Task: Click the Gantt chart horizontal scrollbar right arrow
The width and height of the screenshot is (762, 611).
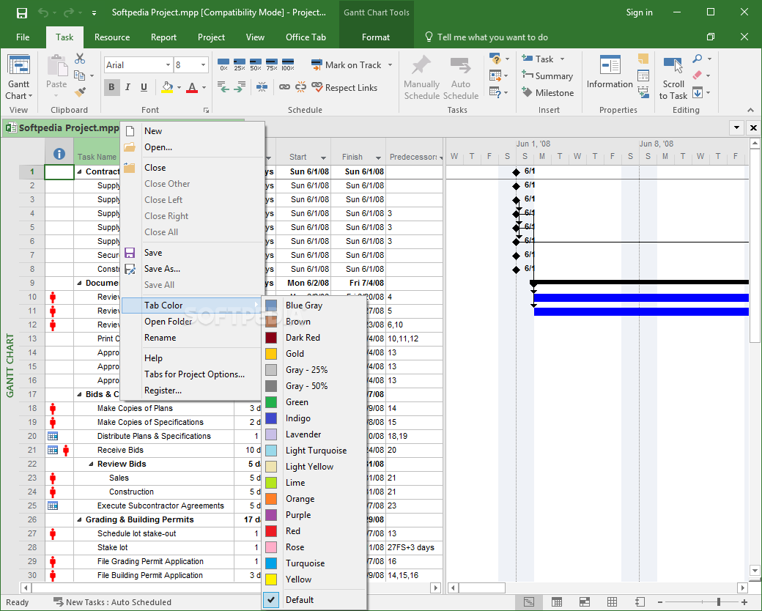Action: 742,588
